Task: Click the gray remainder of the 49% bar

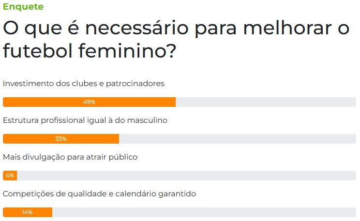Action: (266, 102)
